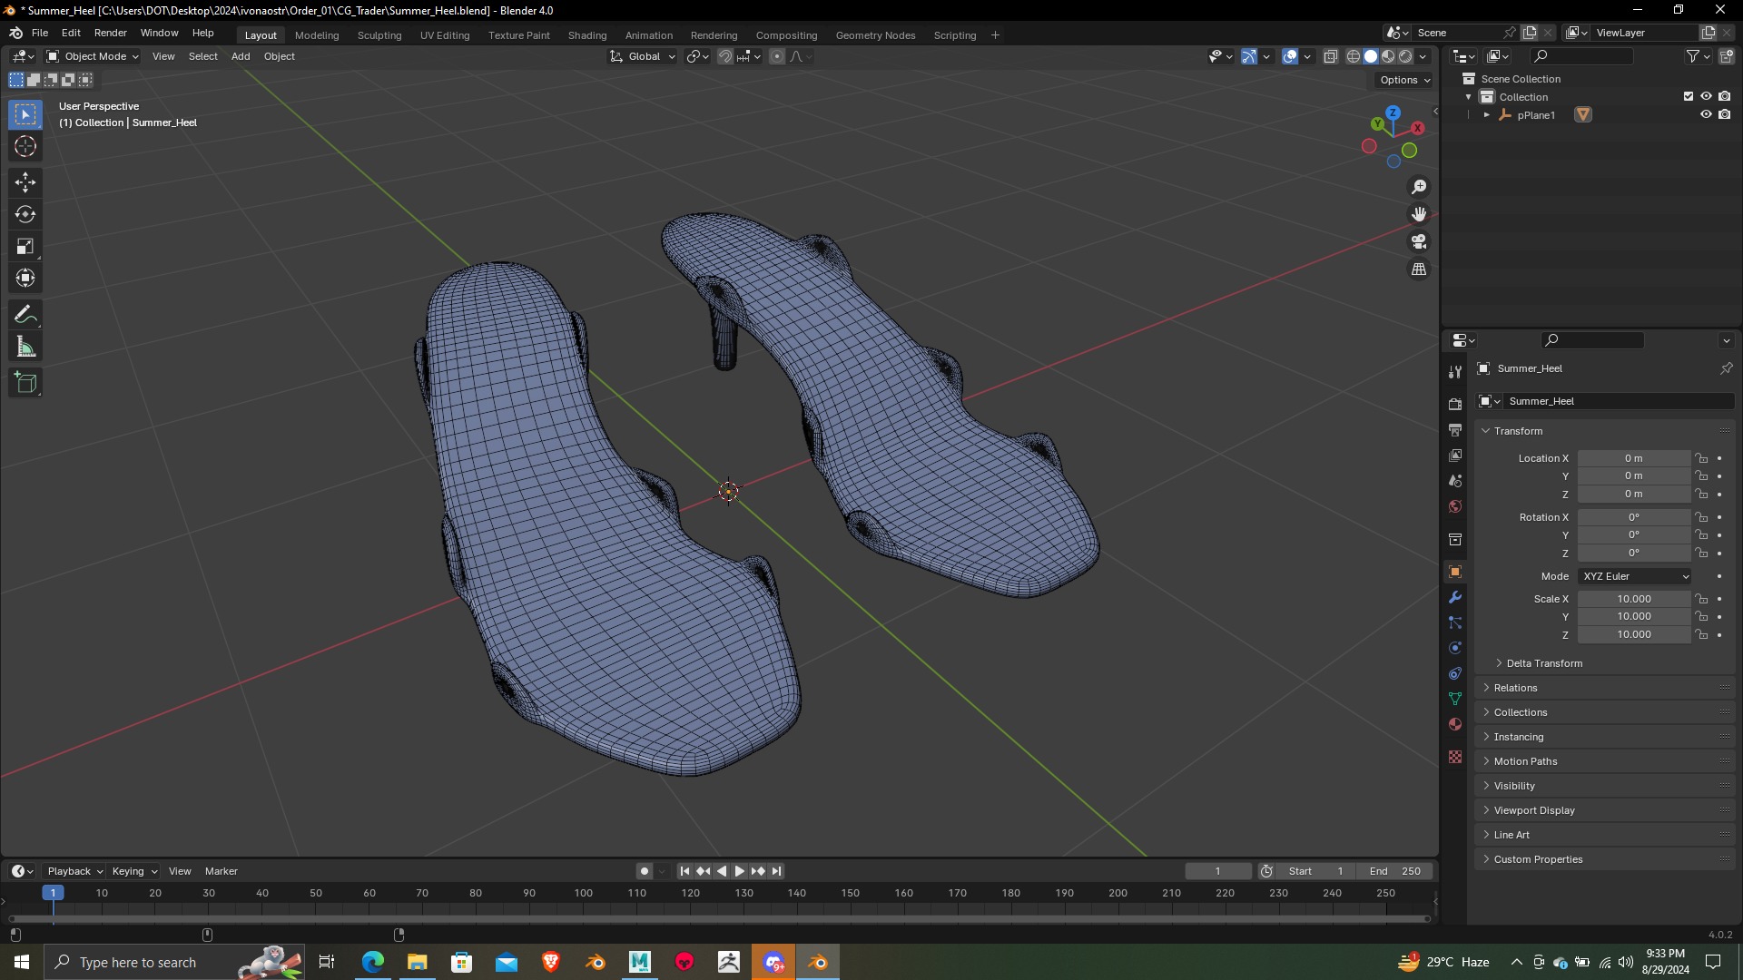Open the Playback popover
The width and height of the screenshot is (1743, 980).
point(74,871)
